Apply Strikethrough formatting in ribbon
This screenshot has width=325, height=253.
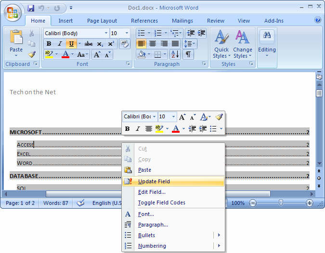click(89, 44)
